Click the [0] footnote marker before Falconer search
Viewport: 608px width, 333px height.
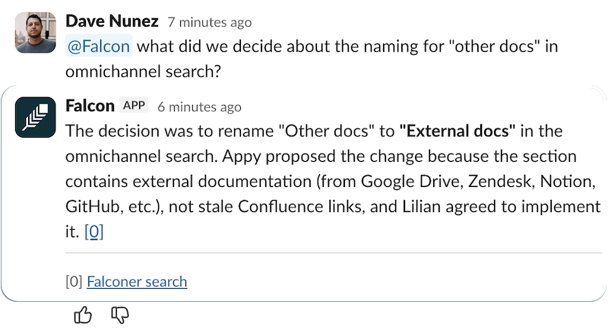[74, 282]
